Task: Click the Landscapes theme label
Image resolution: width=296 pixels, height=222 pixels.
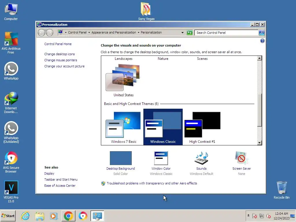Action: pos(123,59)
